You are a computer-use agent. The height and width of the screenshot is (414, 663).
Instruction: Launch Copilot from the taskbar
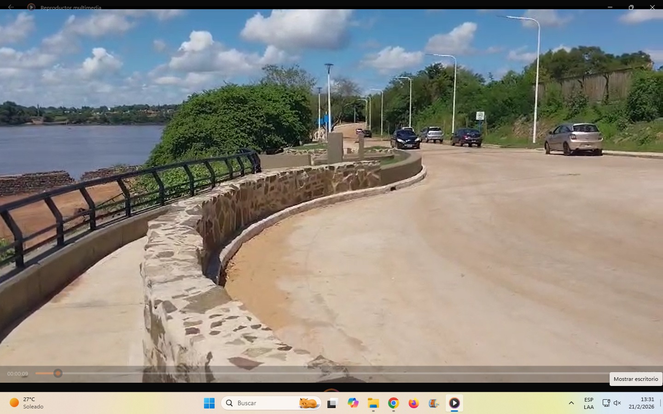(353, 403)
